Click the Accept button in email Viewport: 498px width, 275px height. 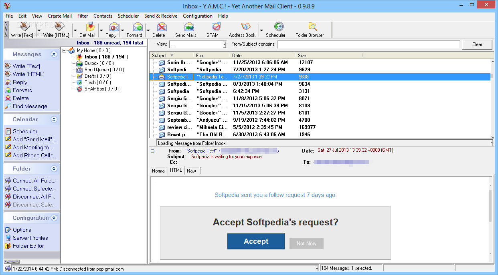(x=256, y=241)
